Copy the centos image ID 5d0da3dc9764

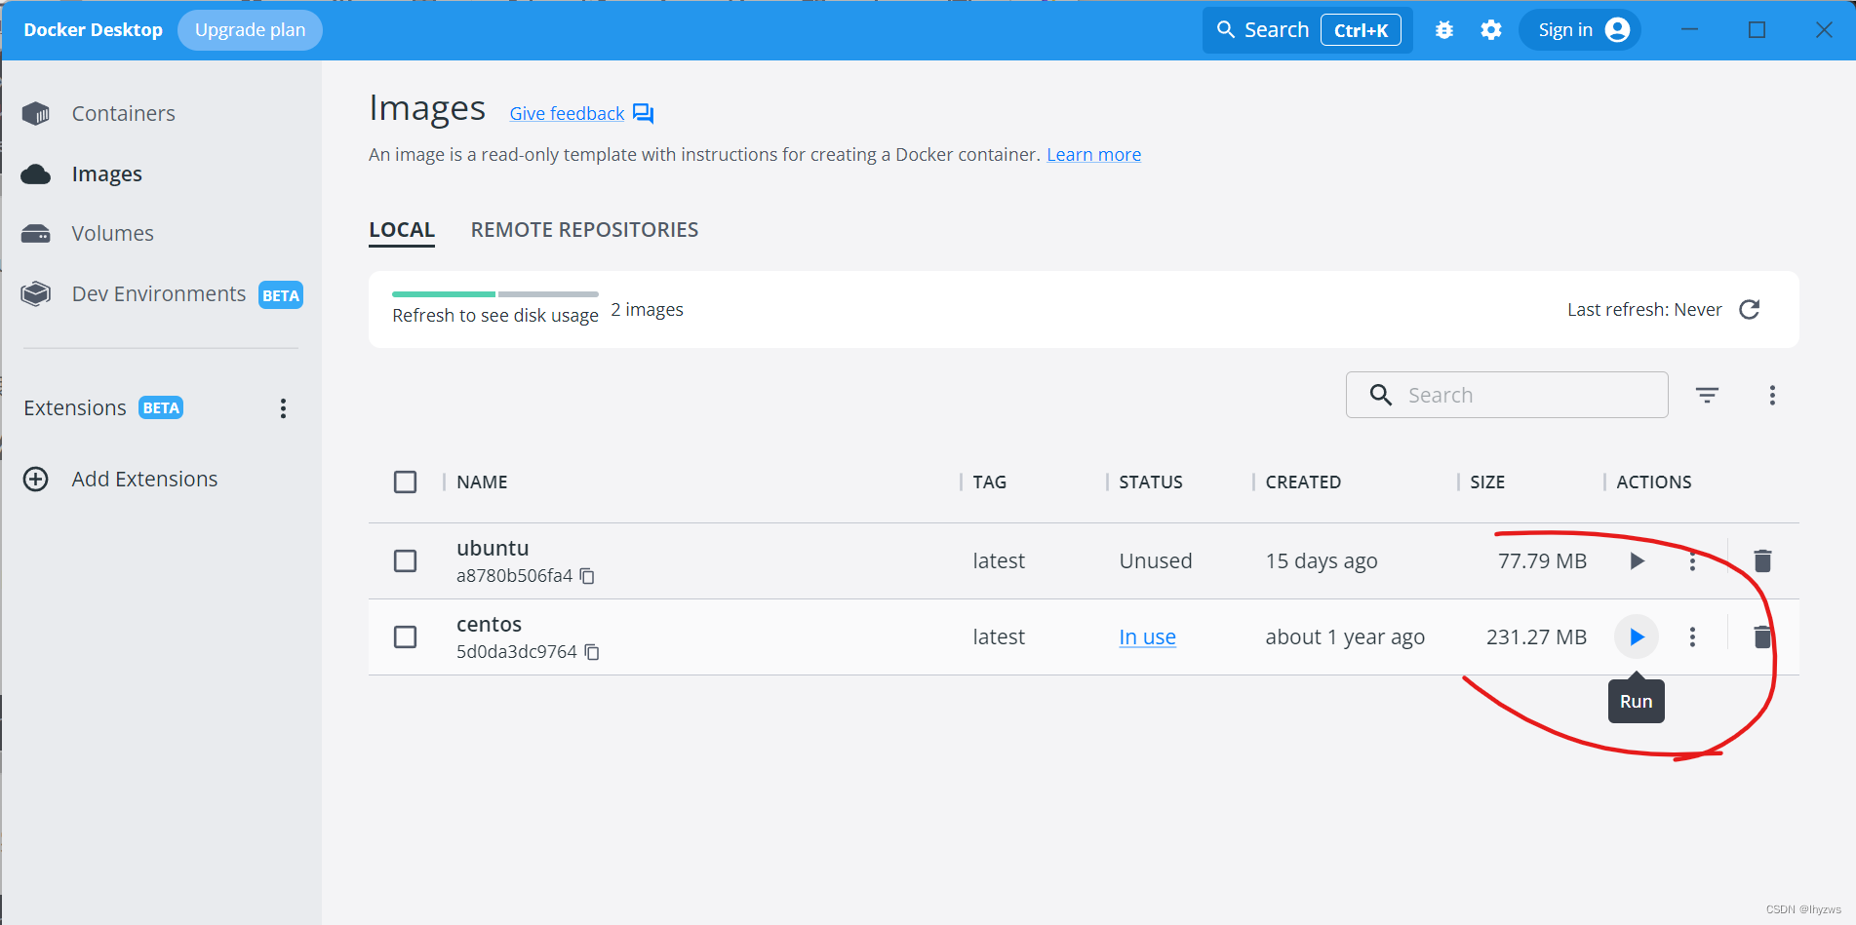[592, 652]
